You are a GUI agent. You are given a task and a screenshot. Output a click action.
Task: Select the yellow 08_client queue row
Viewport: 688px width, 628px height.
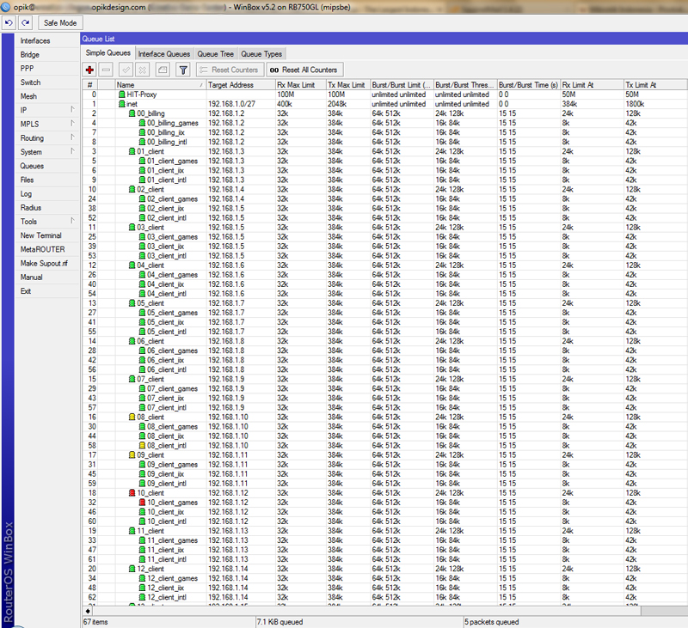[x=150, y=417]
